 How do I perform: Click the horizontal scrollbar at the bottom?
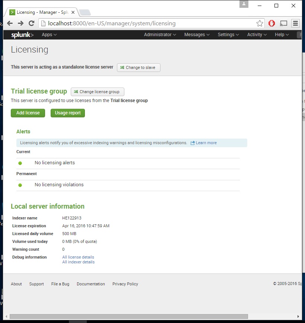(x=149, y=316)
